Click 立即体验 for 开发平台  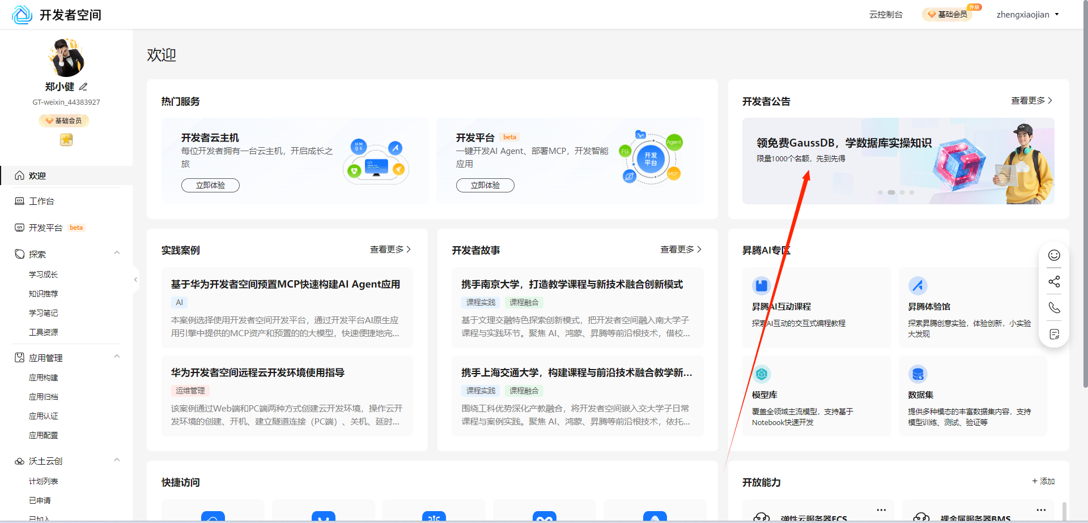click(485, 185)
